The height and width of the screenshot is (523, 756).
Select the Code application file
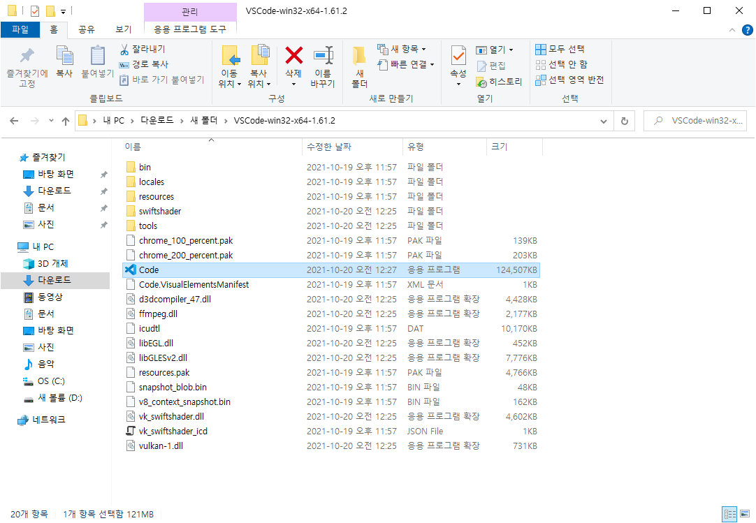pyautogui.click(x=331, y=270)
